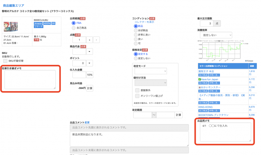Image resolution: width=261 pixels, height=155 pixels.
Task: Open the KEEPA badge link
Action: [47, 23]
